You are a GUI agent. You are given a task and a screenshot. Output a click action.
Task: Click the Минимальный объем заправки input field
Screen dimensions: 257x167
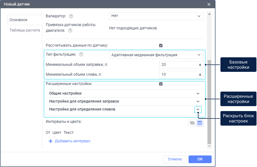tap(179, 65)
